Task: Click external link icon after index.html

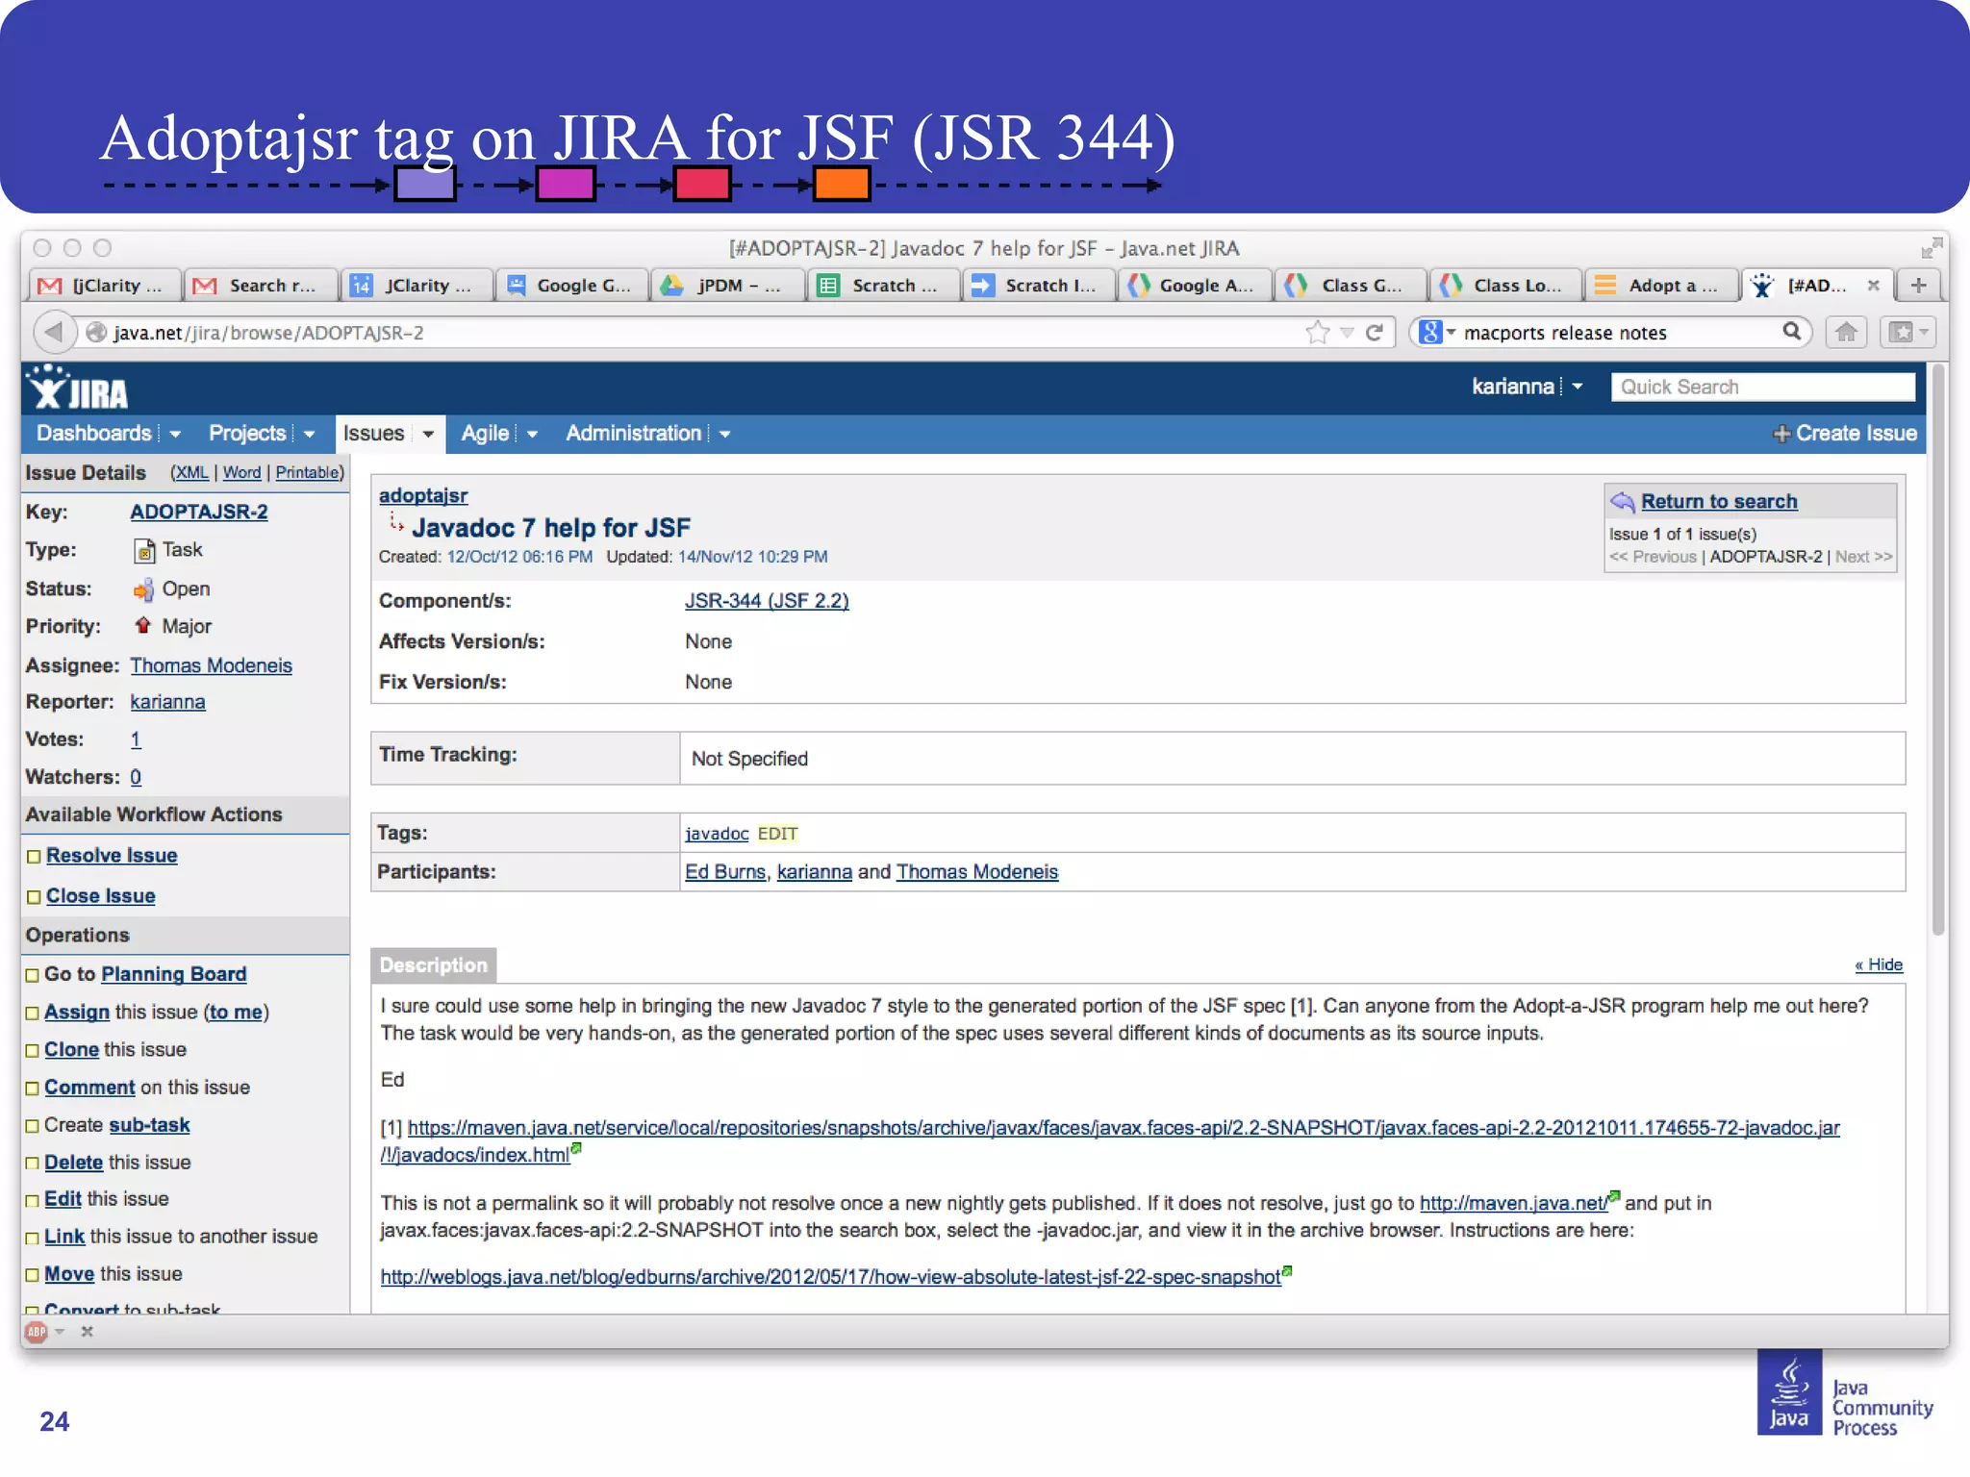Action: [577, 1148]
